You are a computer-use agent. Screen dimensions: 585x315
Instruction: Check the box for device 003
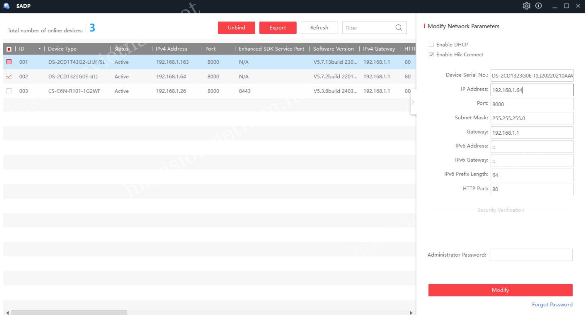tap(9, 91)
